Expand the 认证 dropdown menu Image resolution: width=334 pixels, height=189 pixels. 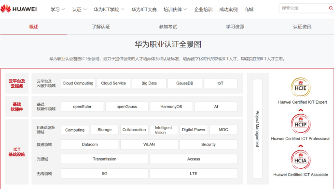(x=79, y=9)
